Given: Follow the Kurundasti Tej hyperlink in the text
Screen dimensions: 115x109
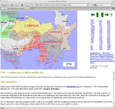Looking at the screenshot, I should pyautogui.click(x=73, y=87).
